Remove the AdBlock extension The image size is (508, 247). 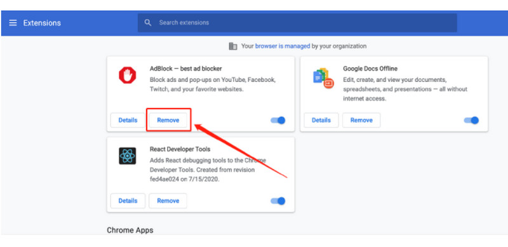pyautogui.click(x=168, y=120)
